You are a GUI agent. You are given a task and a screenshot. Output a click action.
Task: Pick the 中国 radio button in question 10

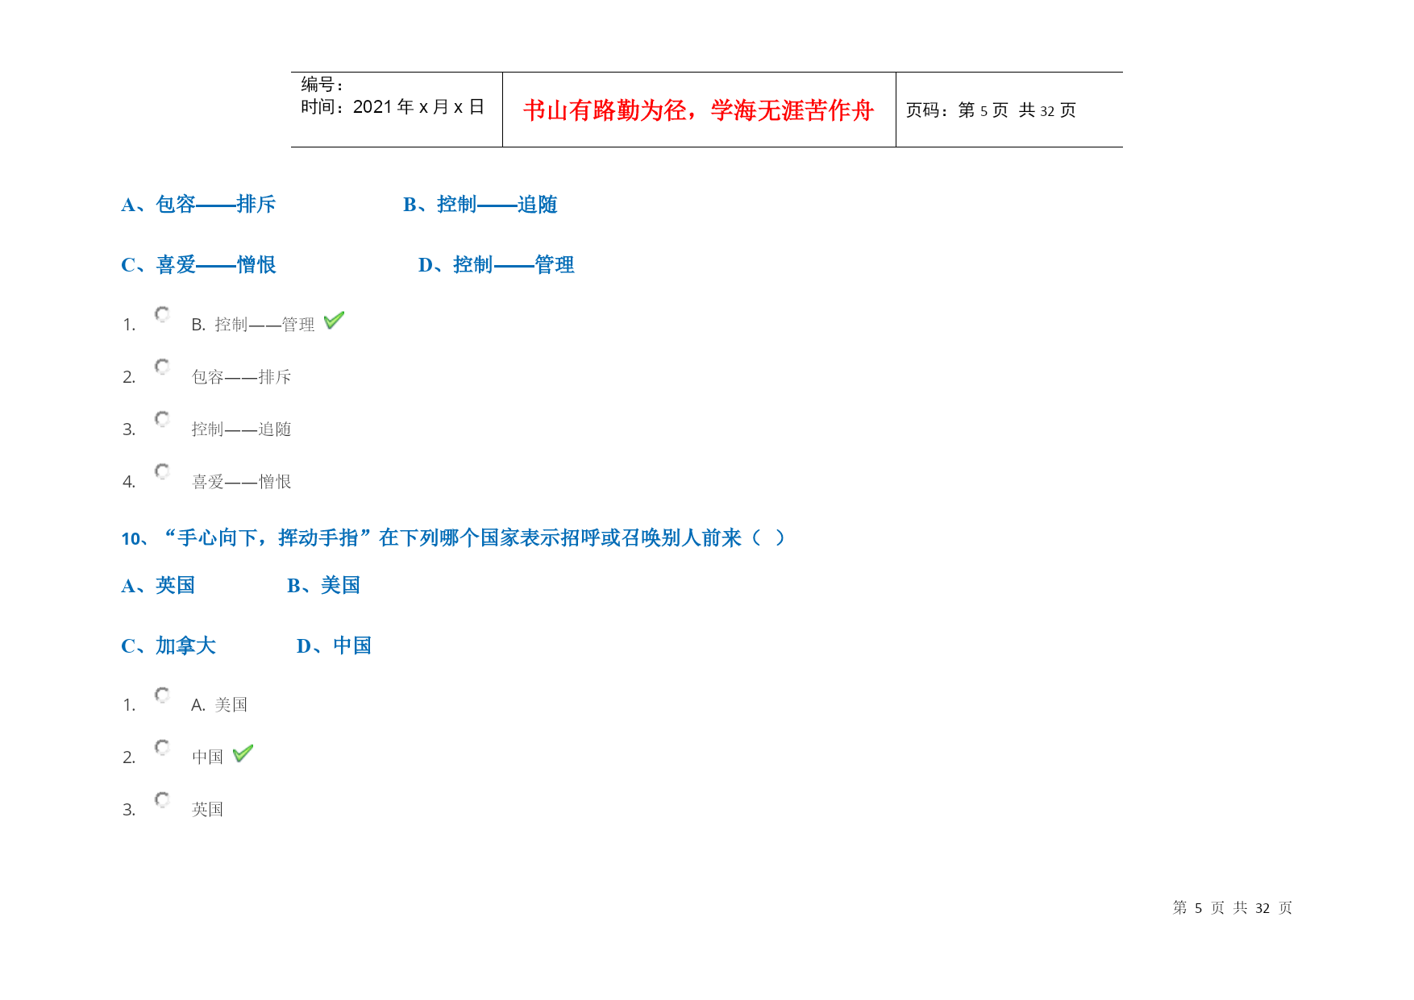pyautogui.click(x=162, y=747)
